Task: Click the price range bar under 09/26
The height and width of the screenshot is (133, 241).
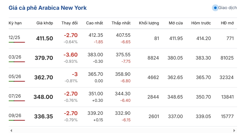Action: (x=17, y=120)
